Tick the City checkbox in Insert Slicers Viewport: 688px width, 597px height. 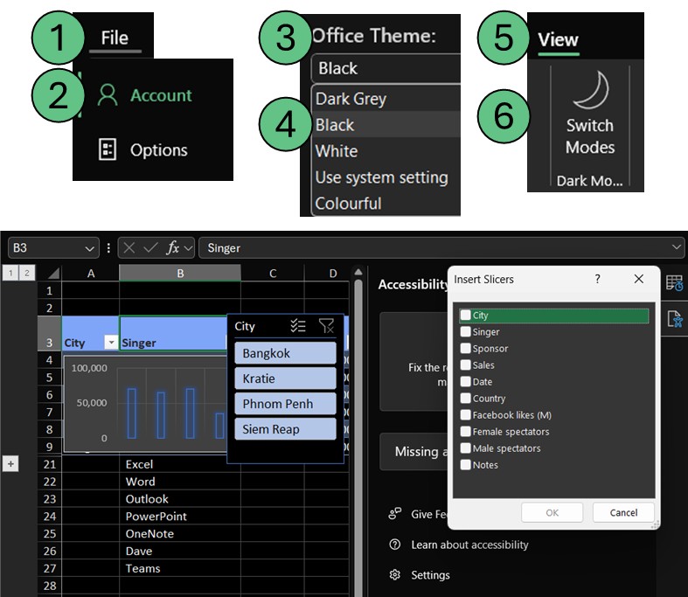466,315
